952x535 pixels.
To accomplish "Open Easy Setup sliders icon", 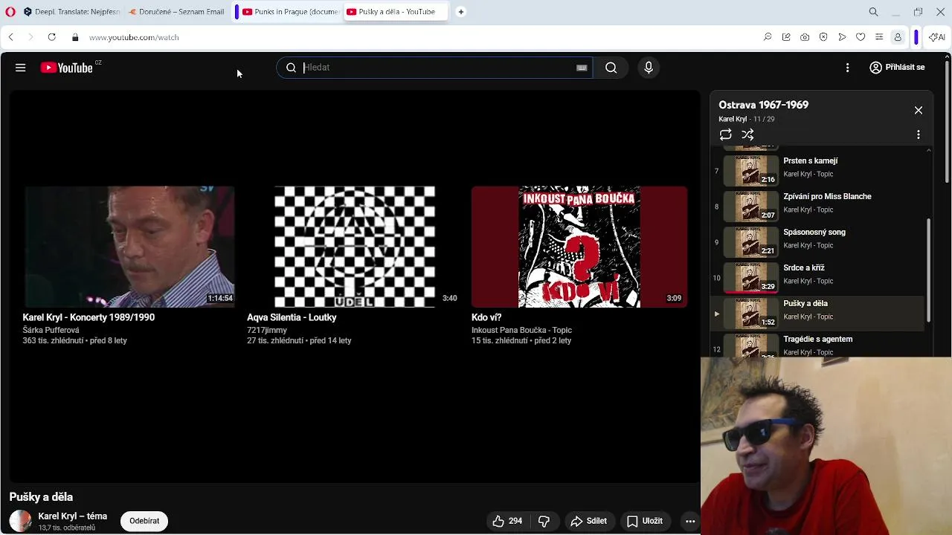I will (879, 37).
